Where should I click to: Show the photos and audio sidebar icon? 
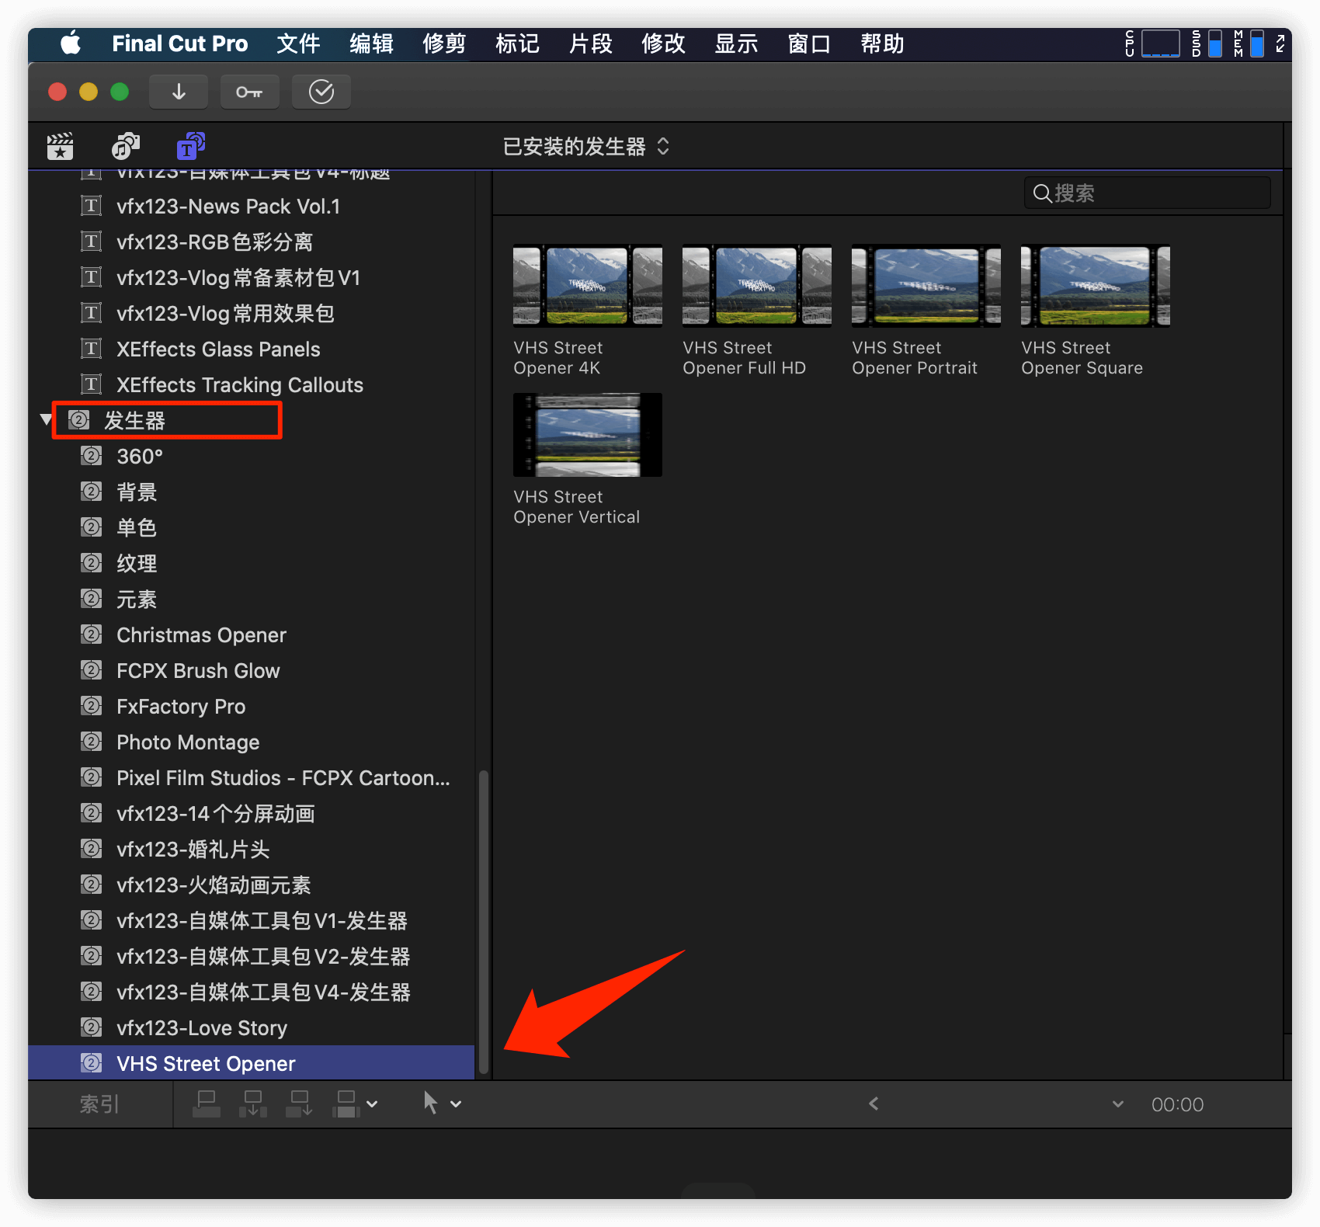pos(125,146)
